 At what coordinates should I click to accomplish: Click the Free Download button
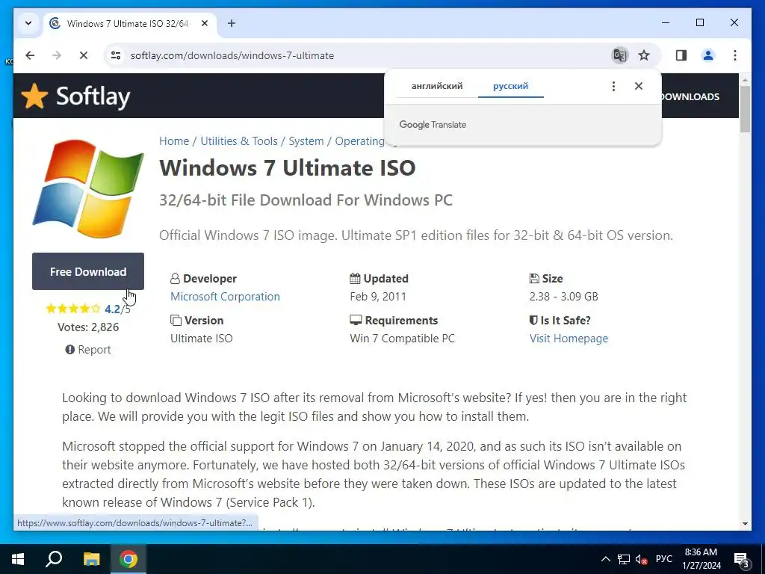click(x=88, y=271)
